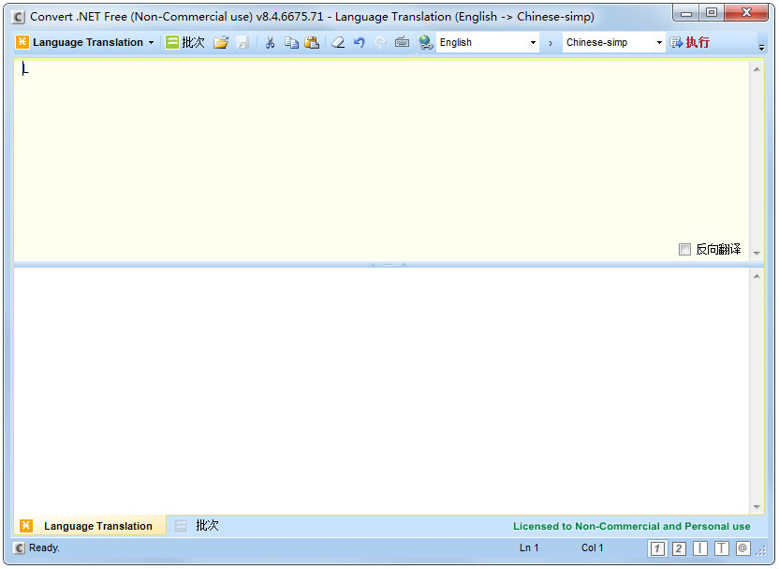Click the arrow between language boxes
779x569 pixels.
[551, 43]
